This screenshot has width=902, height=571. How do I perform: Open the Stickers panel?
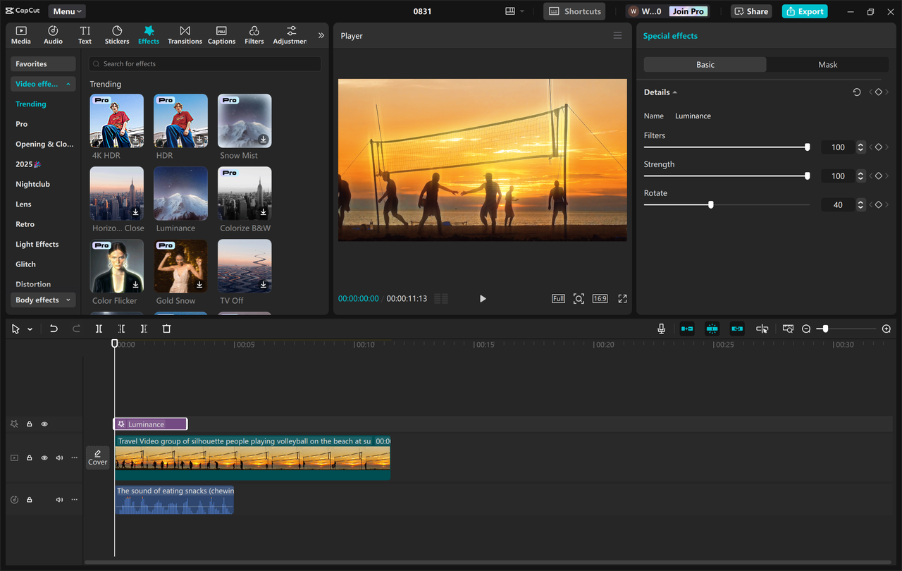pyautogui.click(x=116, y=34)
